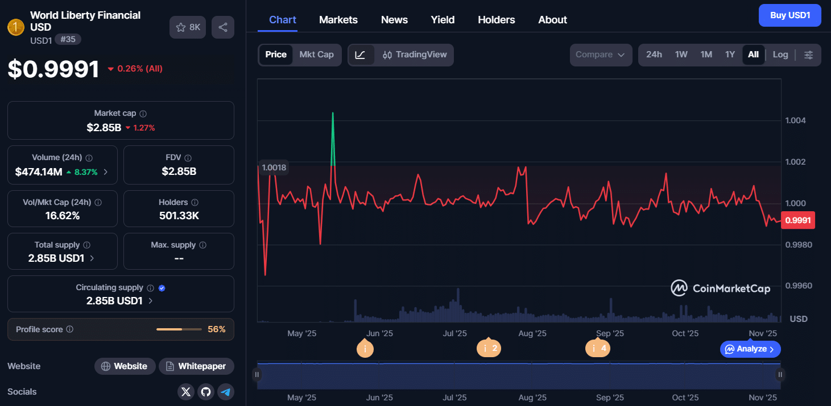831x406 pixels.
Task: Click the July event marker labeled 2
Action: point(489,349)
